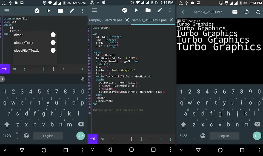Tap backspace key on left keyboard
This screenshot has height=156, width=263.
pos(81,124)
